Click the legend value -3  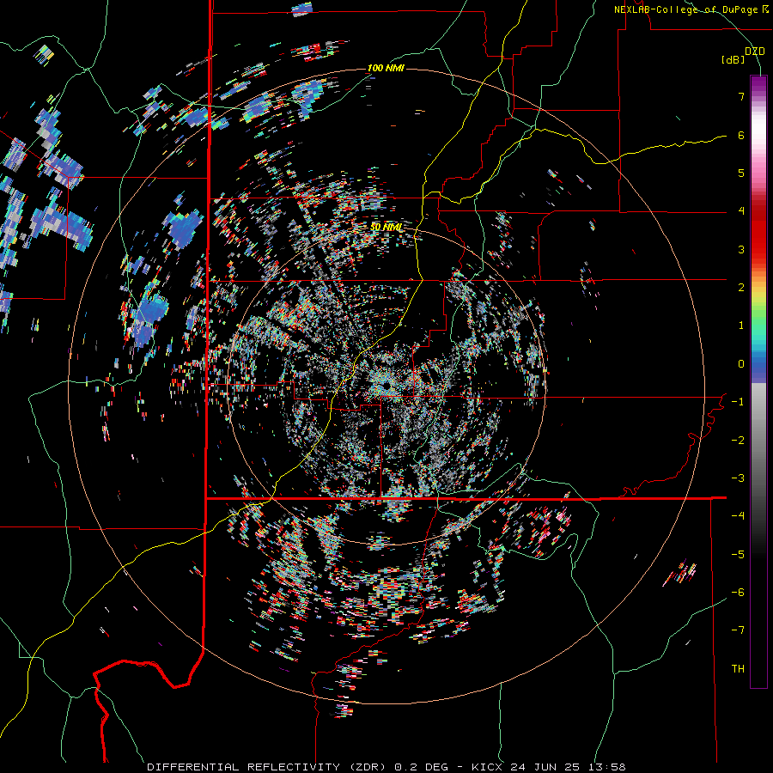coord(738,478)
